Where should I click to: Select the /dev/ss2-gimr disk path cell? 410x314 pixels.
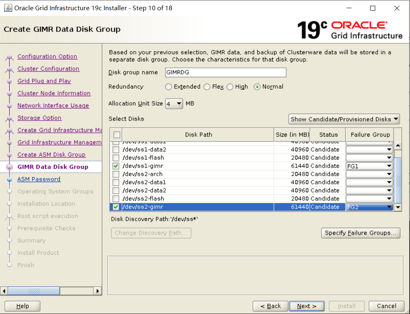click(198, 207)
